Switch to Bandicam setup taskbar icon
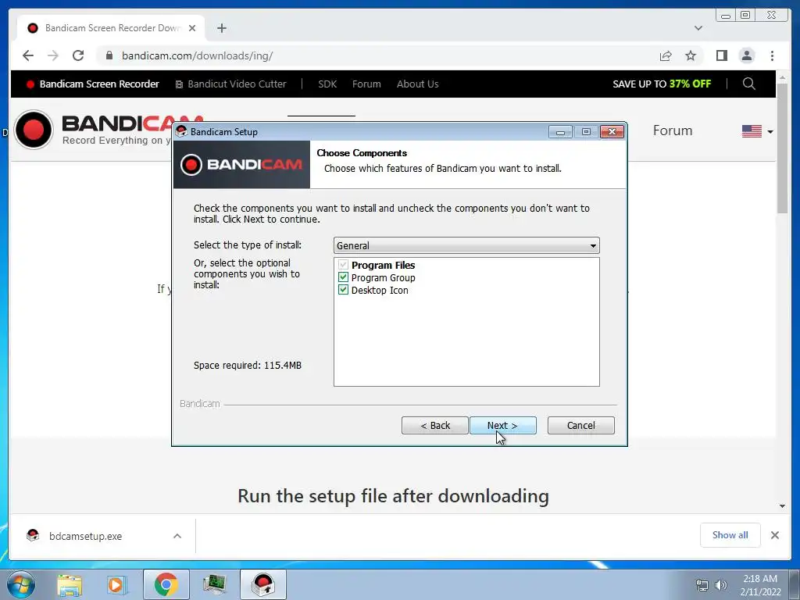 263,584
